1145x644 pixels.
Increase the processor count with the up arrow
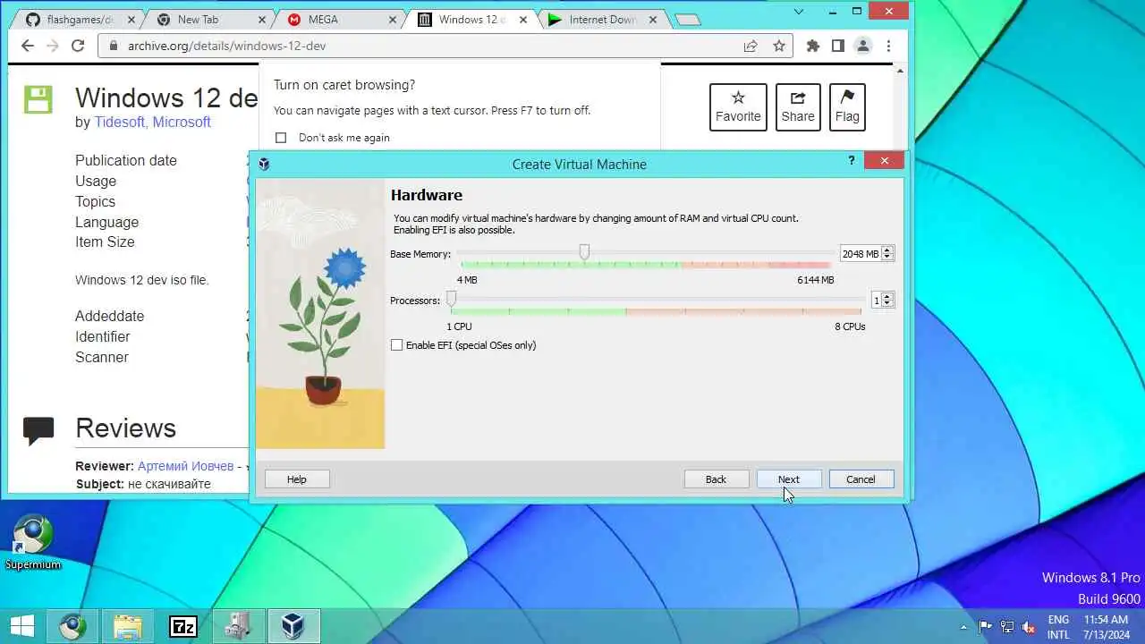point(887,297)
